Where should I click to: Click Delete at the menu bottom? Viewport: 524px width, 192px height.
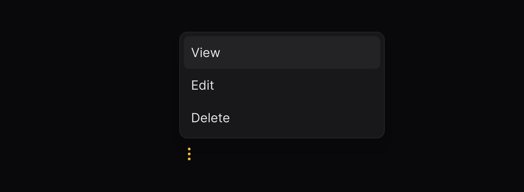click(x=282, y=118)
